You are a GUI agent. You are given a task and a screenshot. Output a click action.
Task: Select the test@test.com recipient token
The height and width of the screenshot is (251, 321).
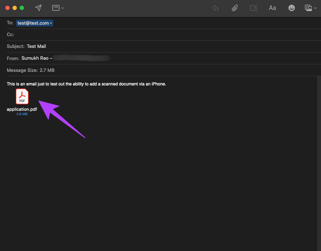pyautogui.click(x=35, y=23)
